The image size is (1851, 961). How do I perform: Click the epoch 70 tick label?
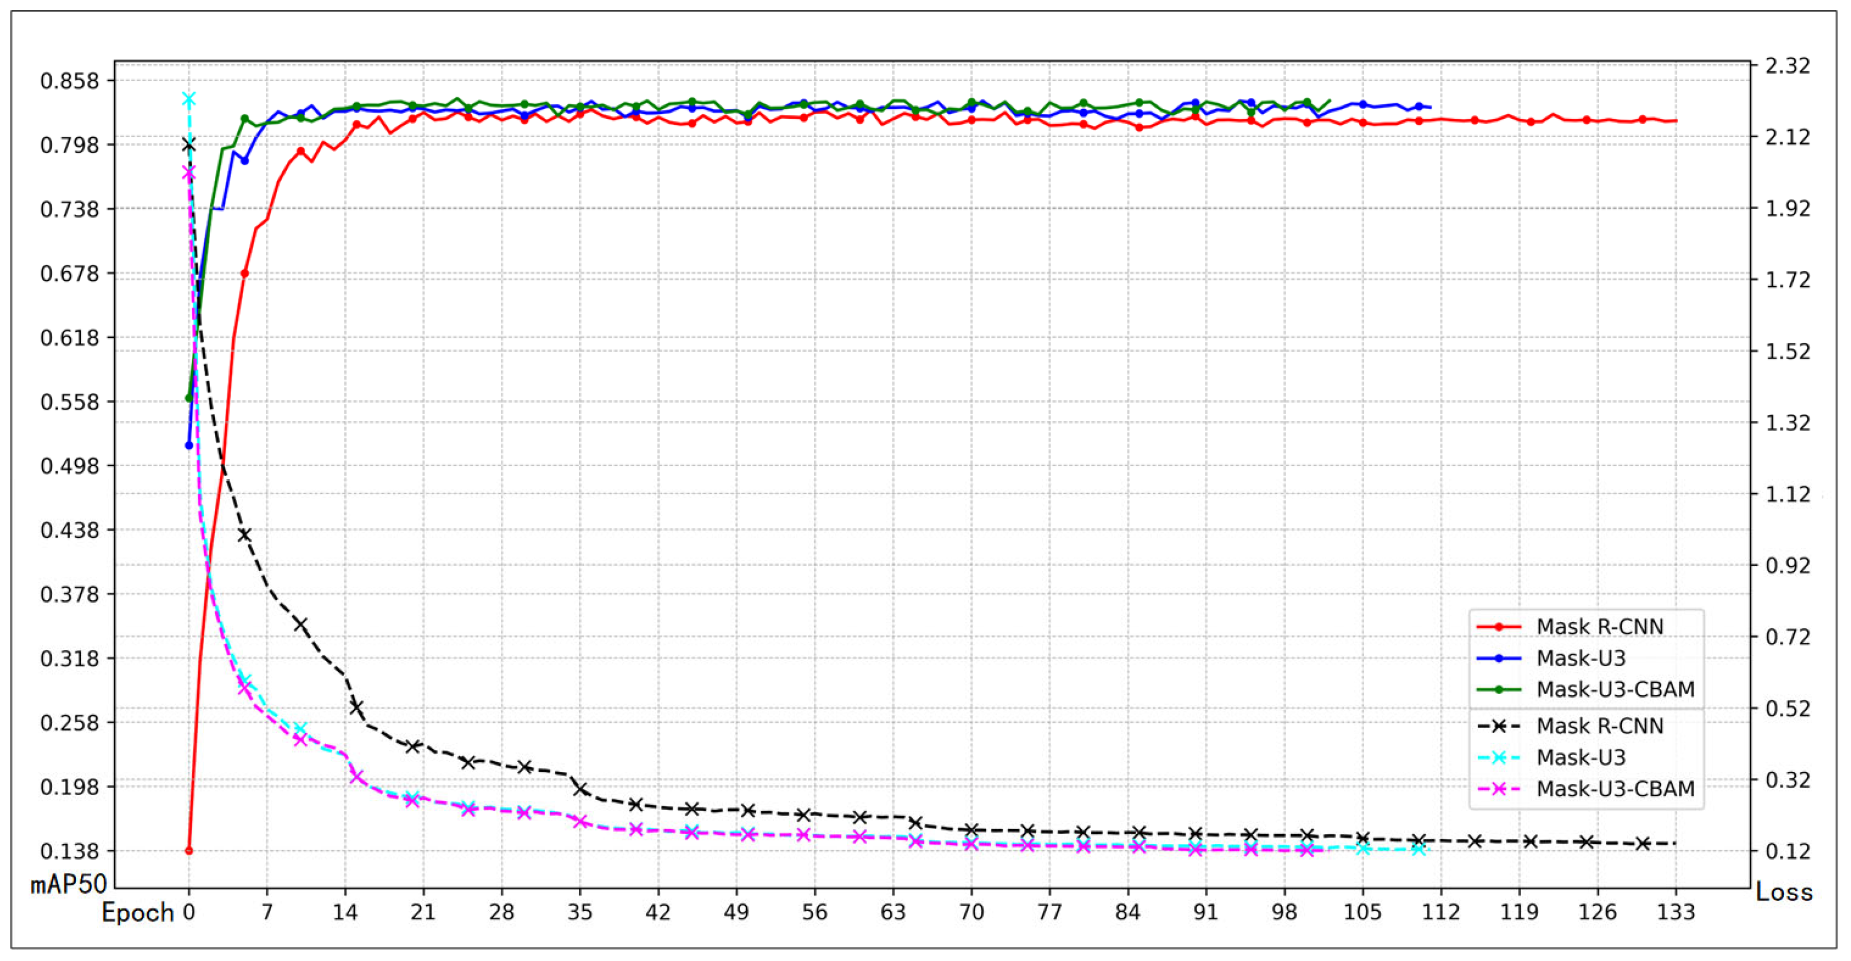pyautogui.click(x=971, y=912)
